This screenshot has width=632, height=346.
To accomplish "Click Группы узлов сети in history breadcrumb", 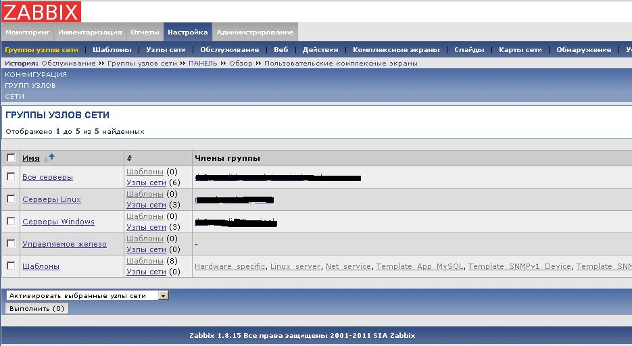I will [142, 64].
